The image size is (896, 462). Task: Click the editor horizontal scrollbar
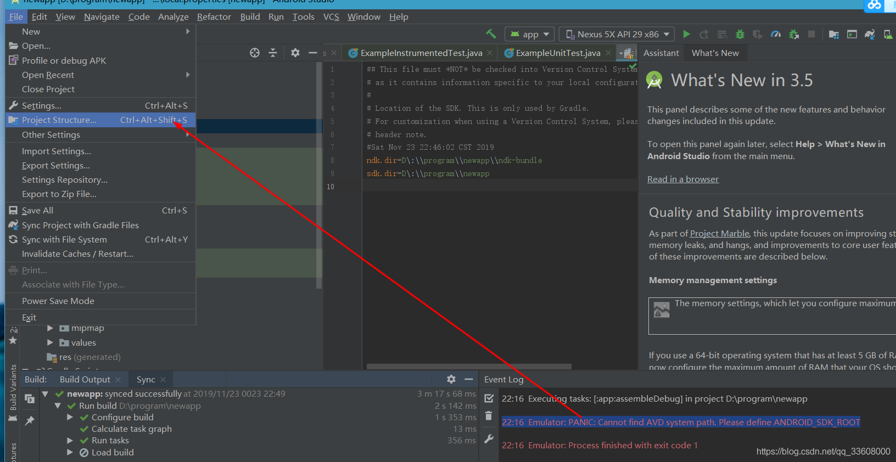(469, 366)
